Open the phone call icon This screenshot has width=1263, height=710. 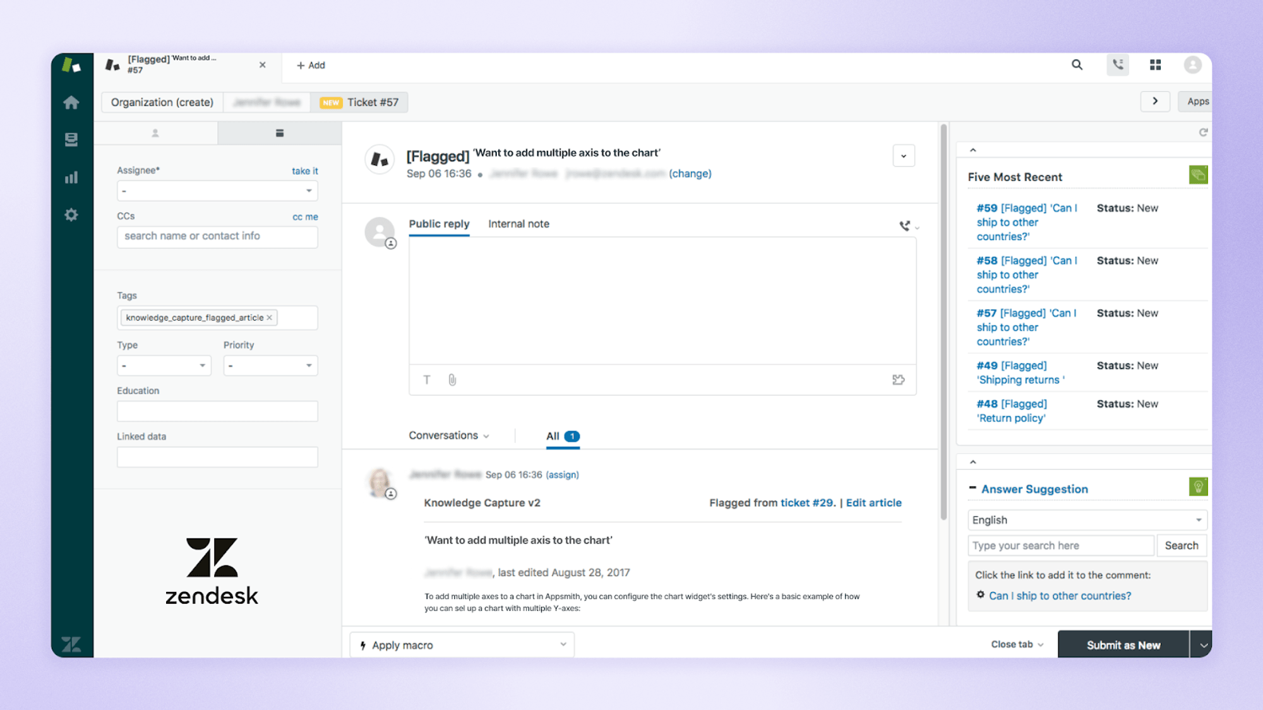[1118, 65]
